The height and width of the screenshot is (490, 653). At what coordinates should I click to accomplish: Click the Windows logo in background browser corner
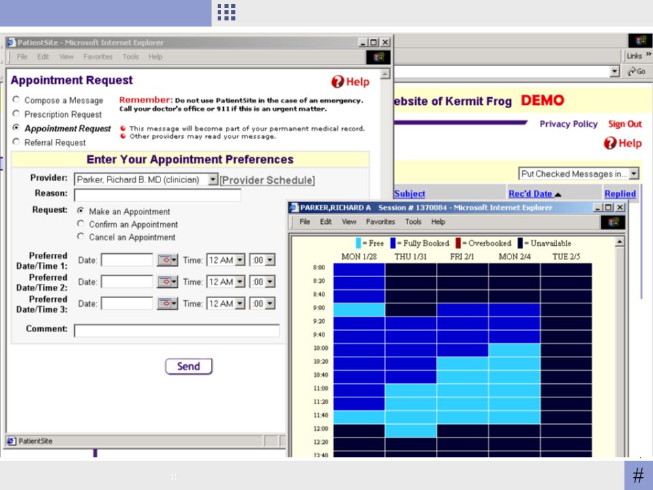(x=640, y=40)
